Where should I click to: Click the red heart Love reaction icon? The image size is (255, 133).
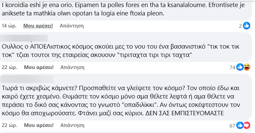[247, 125]
